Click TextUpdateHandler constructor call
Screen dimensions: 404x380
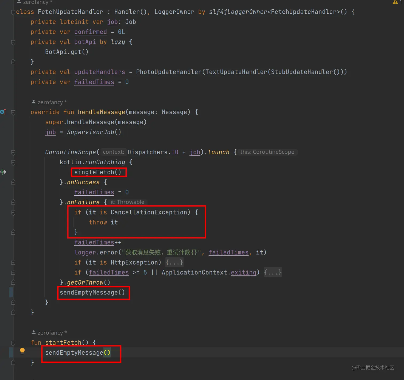click(x=236, y=72)
